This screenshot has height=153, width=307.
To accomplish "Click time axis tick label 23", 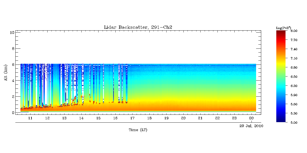I will coord(234,118).
